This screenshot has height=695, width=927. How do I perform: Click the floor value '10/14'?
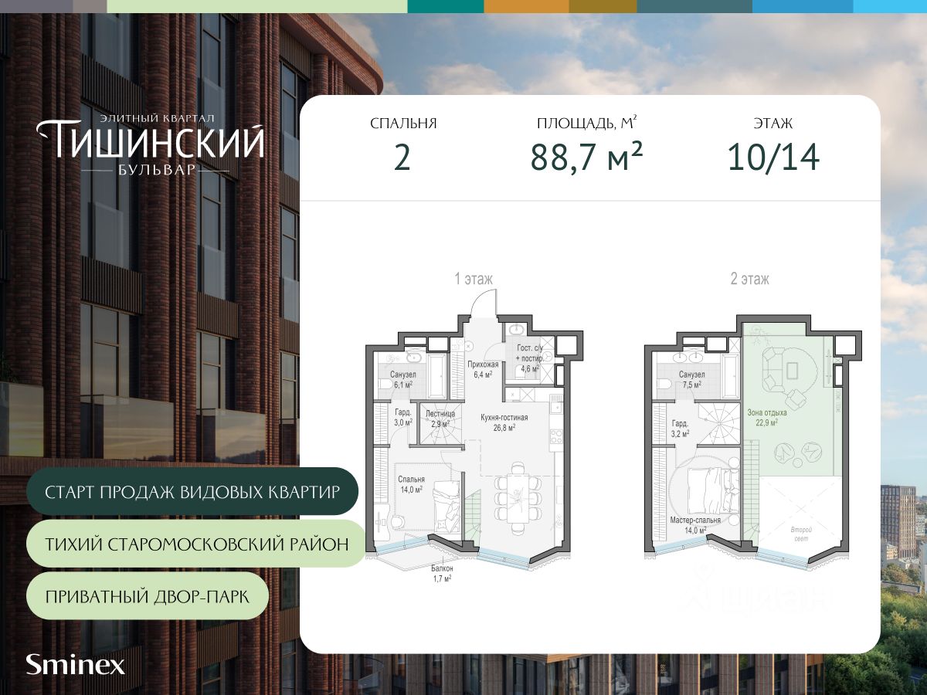click(772, 158)
